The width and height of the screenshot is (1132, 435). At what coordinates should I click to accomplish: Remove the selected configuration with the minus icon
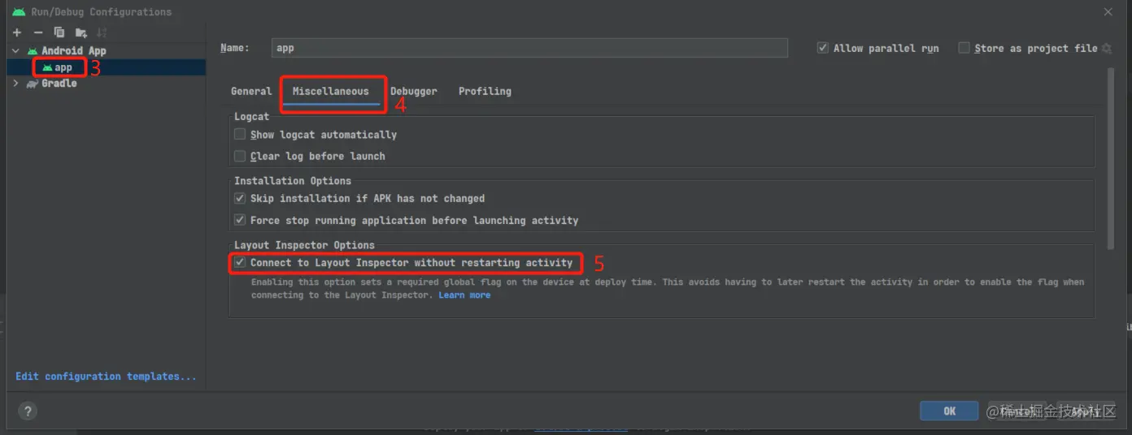point(38,32)
